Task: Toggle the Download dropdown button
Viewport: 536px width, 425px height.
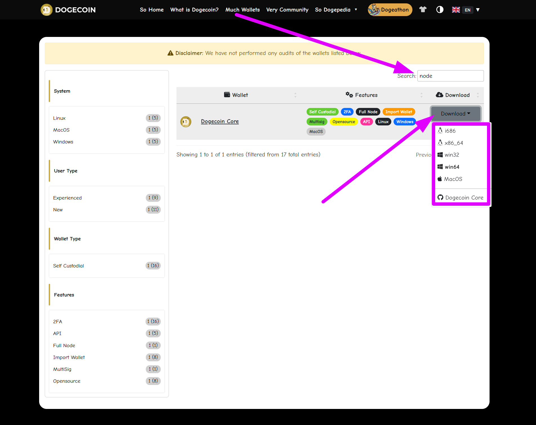Action: click(x=455, y=114)
